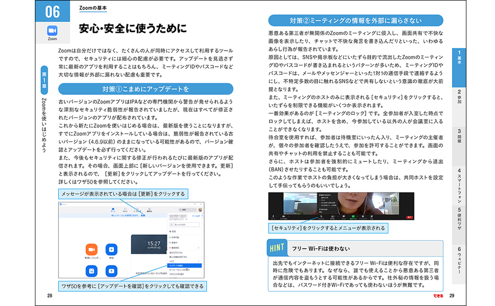Toggle the unmute-yourself option in Security menu
Image resolution: width=495 pixels, height=306 pixels.
click(328, 205)
